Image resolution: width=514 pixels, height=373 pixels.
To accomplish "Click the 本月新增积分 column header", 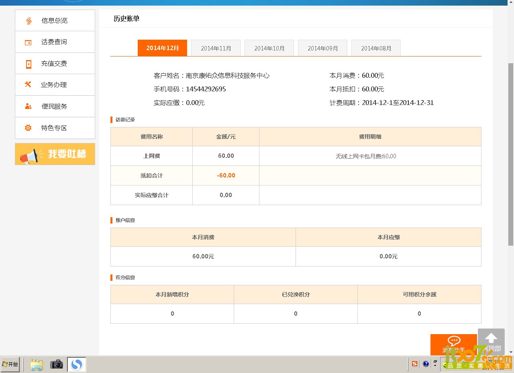I will [x=172, y=294].
